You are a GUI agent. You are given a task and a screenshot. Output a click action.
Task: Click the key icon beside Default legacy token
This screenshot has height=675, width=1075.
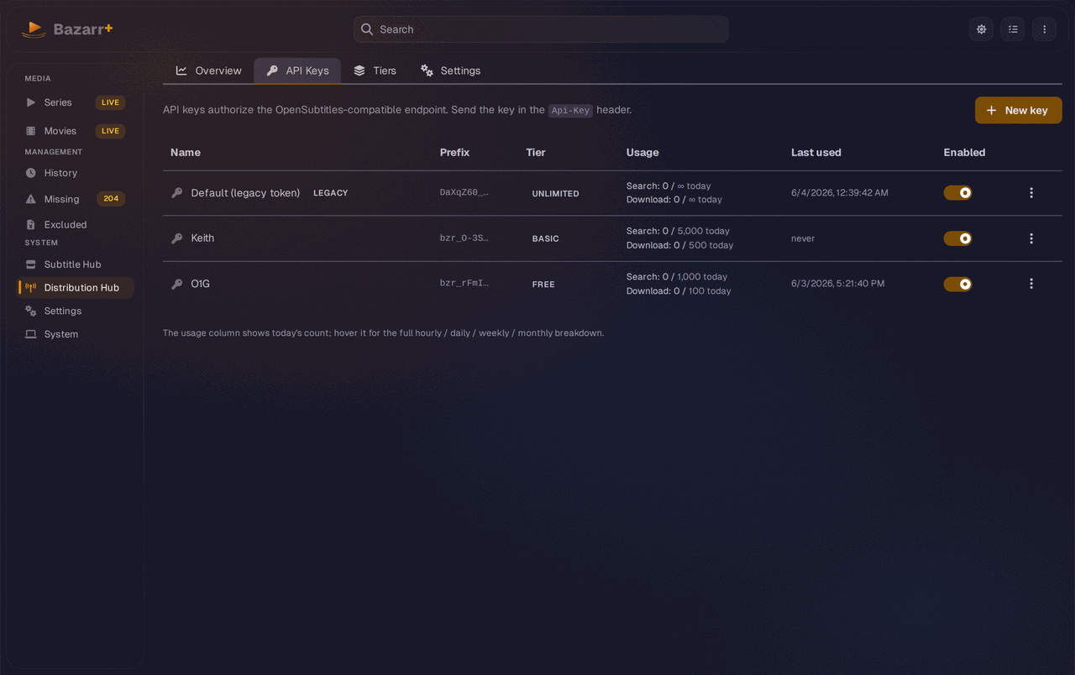tap(176, 193)
